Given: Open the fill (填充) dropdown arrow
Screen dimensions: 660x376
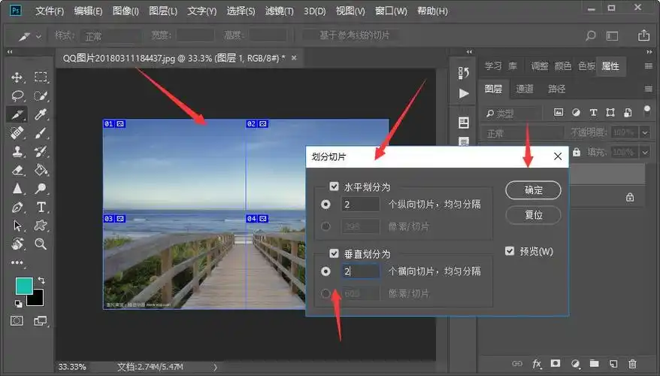Looking at the screenshot, I should 645,152.
